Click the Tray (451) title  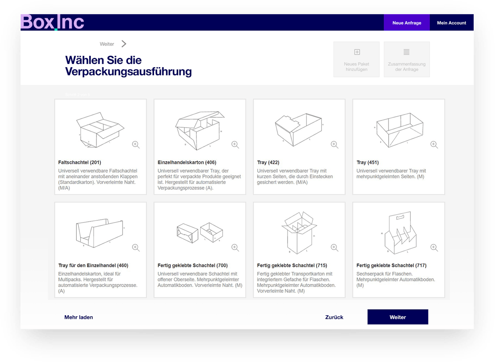tap(367, 162)
